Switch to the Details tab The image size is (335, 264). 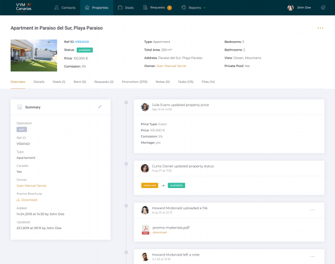click(x=39, y=82)
